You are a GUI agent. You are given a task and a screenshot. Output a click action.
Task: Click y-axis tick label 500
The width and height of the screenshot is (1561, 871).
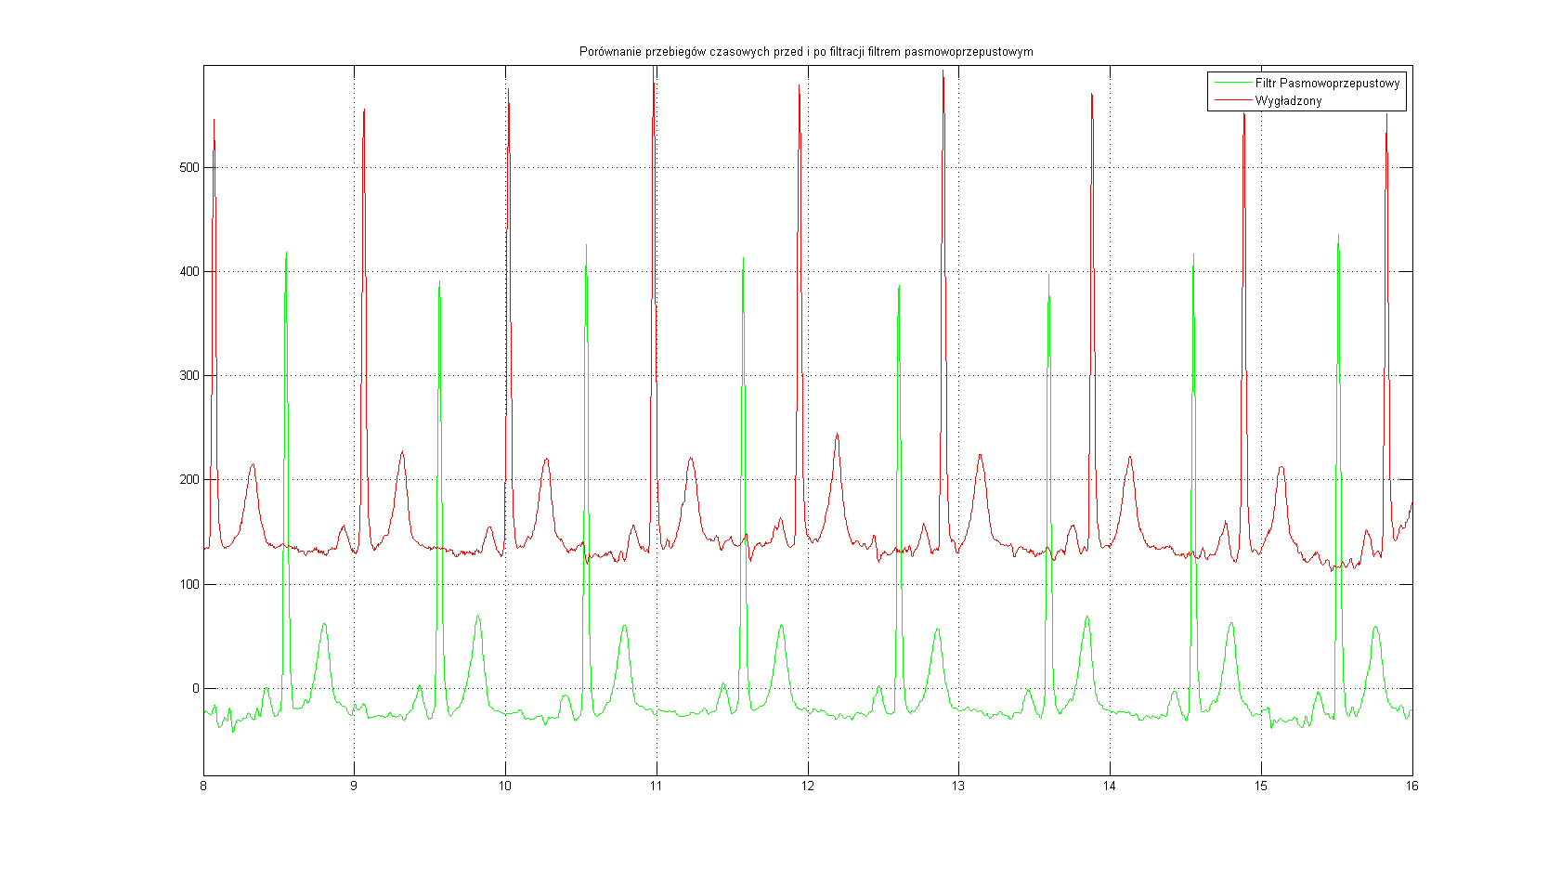coord(189,168)
